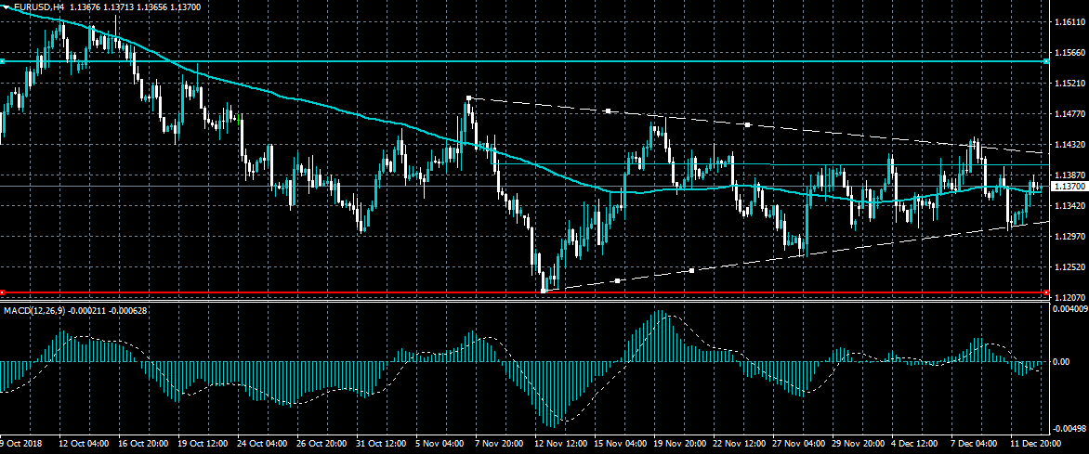Click the 19 Nov 20:00 time label
The height and width of the screenshot is (454, 1089).
pyautogui.click(x=678, y=443)
